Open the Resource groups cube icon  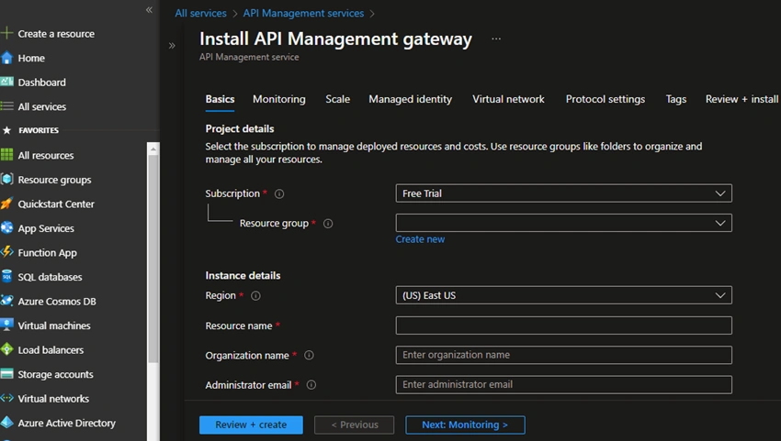pyautogui.click(x=6, y=180)
